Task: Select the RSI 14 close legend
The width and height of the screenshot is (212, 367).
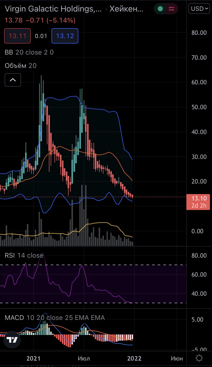Action: 24,255
